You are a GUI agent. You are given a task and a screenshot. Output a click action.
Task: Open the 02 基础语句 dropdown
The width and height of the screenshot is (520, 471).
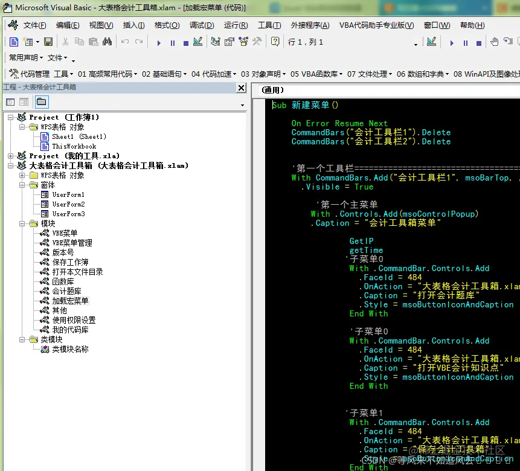click(x=164, y=74)
